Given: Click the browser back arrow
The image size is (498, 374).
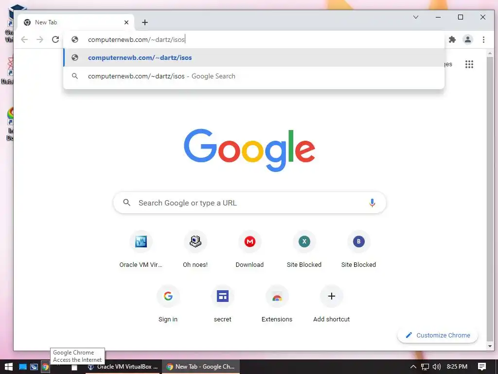Looking at the screenshot, I should point(24,39).
